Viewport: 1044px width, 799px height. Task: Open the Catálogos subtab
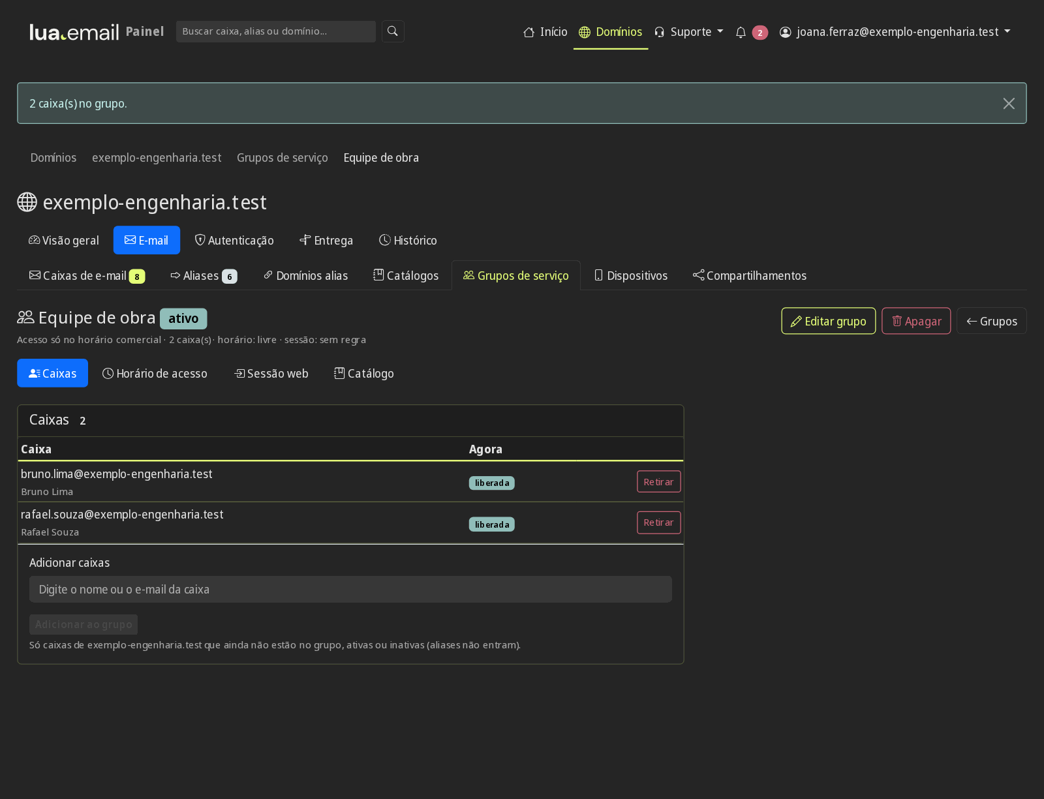click(406, 276)
